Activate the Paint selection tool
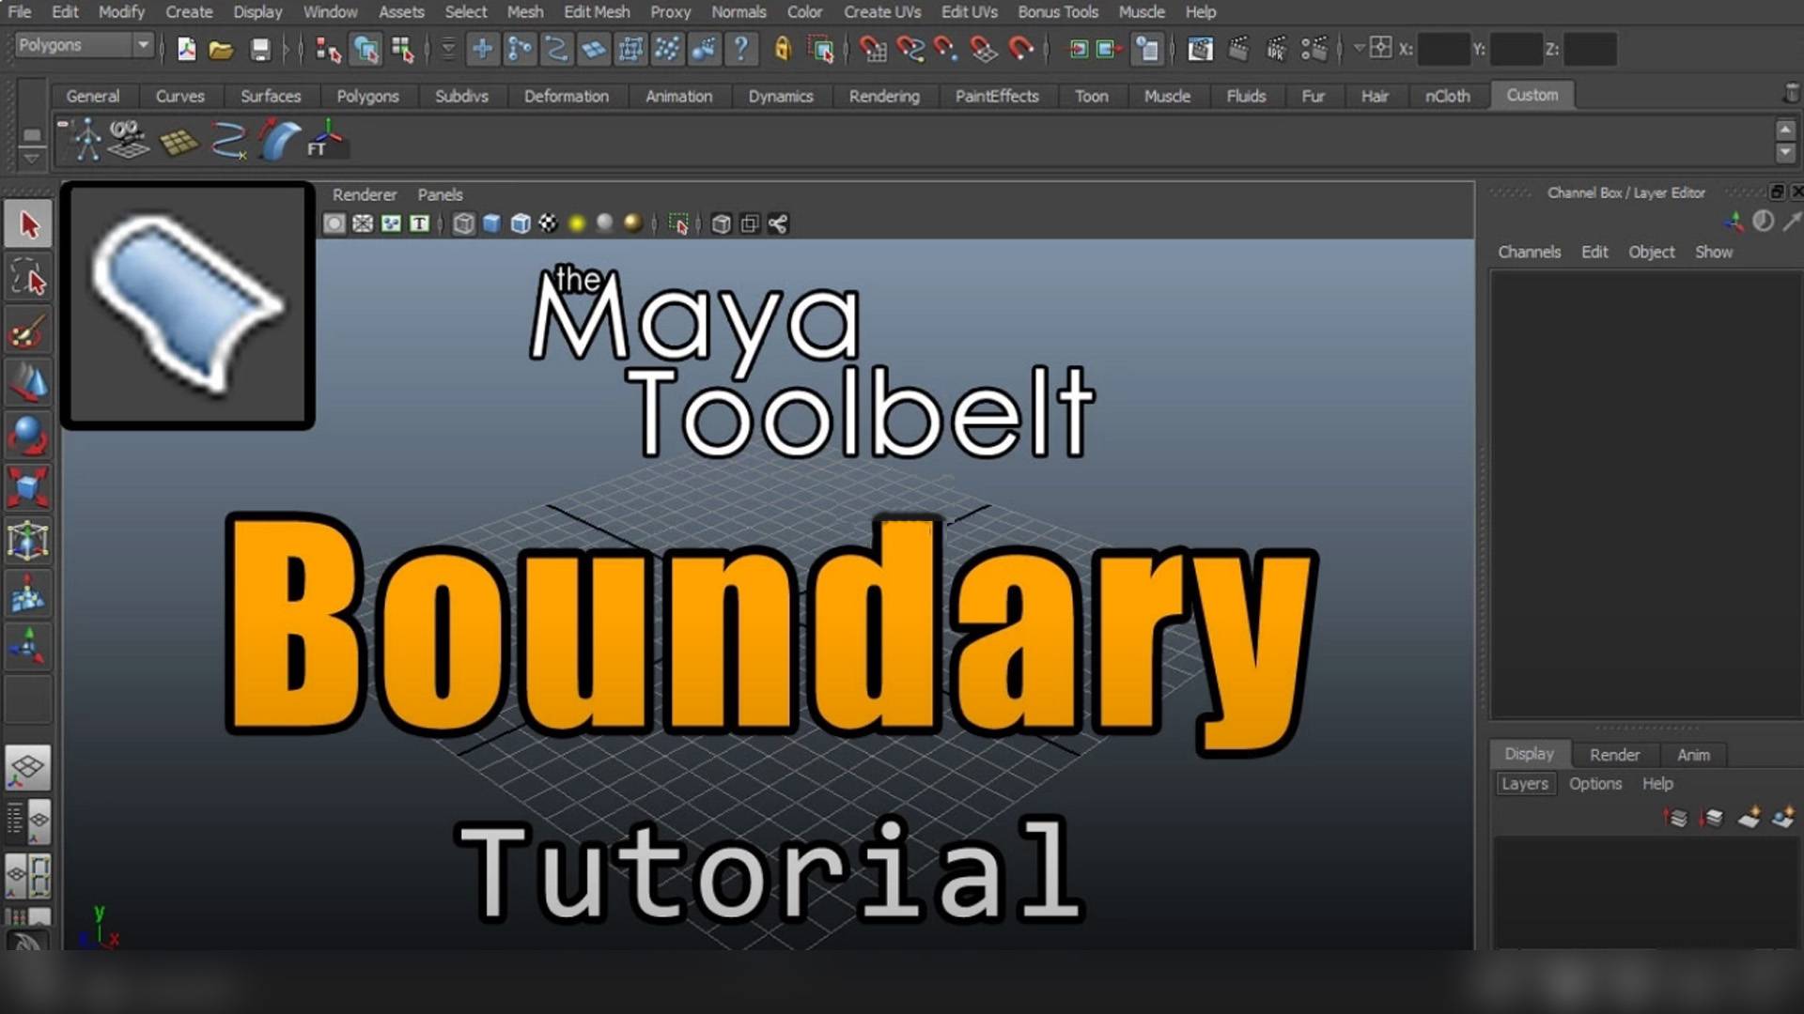The image size is (1804, 1014). pos(28,331)
